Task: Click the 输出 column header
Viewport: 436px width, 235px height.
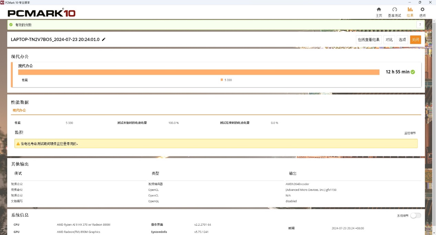Action: click(x=293, y=173)
